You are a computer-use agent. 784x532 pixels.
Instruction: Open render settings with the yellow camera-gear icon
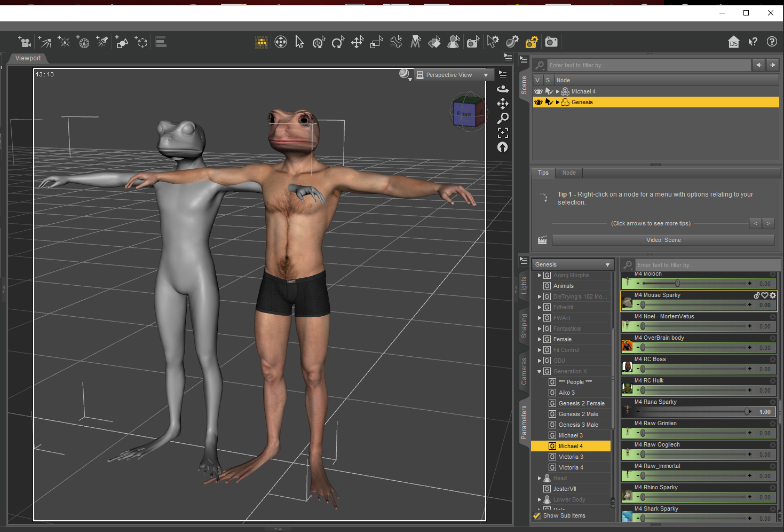532,42
